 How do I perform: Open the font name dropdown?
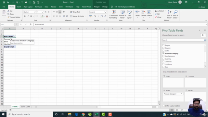click(x=35, y=12)
